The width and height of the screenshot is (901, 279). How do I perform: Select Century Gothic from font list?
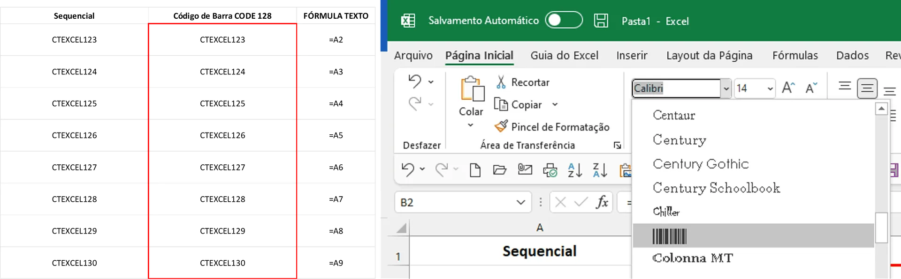[x=700, y=164]
